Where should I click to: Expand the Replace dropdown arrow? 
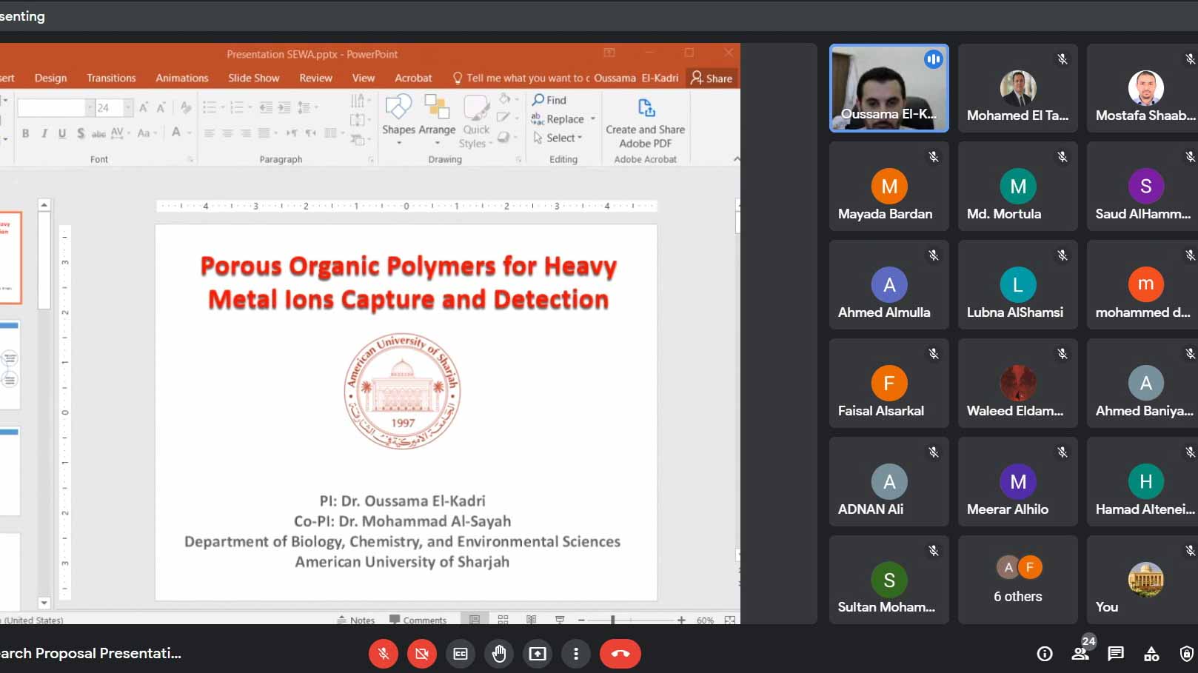[x=593, y=119]
